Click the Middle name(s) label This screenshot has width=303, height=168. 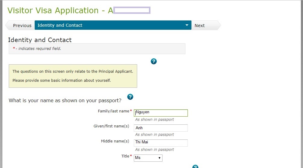(x=115, y=141)
